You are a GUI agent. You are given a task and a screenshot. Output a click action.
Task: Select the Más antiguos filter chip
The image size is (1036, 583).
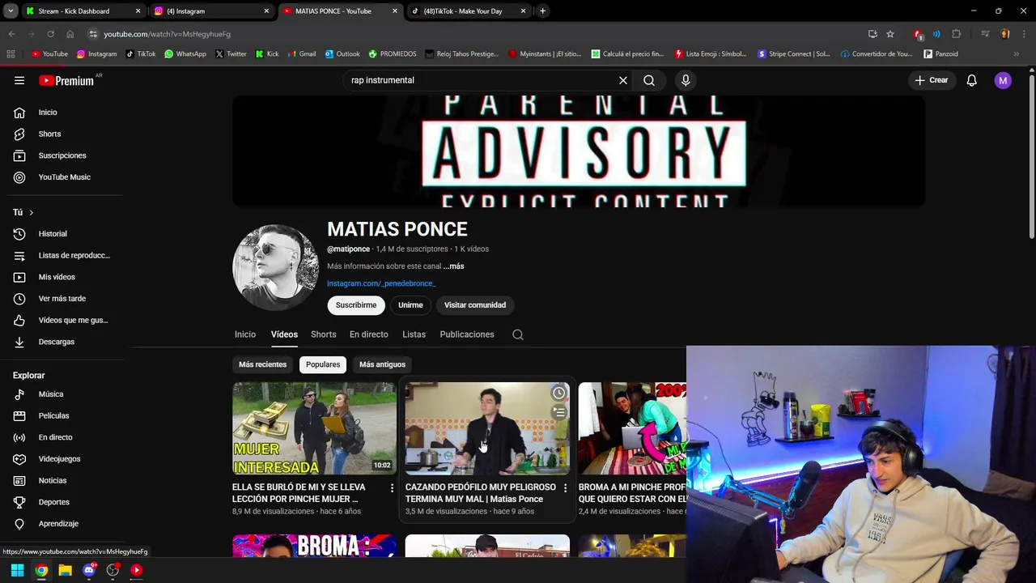[382, 364]
